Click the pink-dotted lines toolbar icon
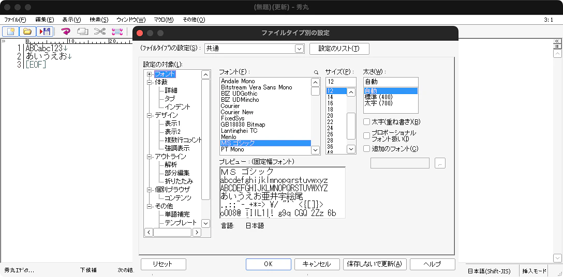Screen dimensions: 563x277 coord(117,32)
